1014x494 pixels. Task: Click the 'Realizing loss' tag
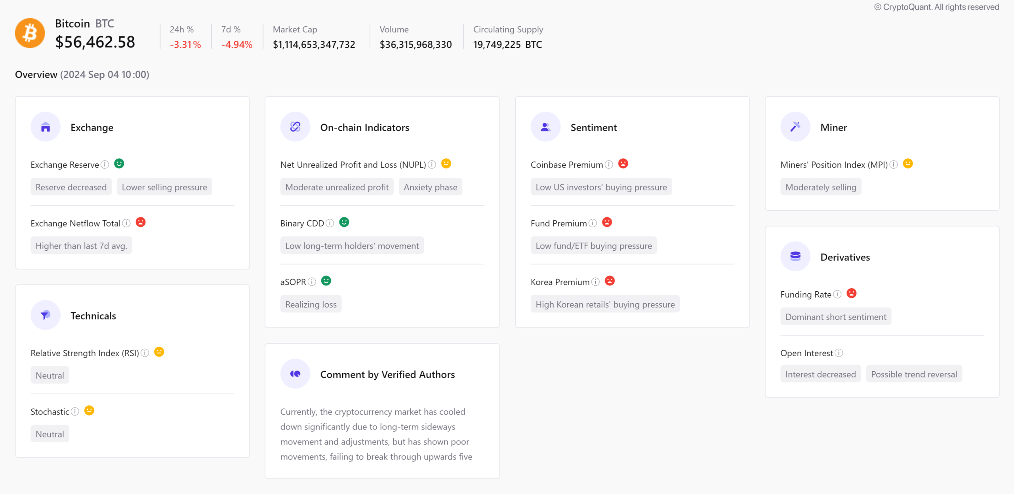tap(311, 304)
